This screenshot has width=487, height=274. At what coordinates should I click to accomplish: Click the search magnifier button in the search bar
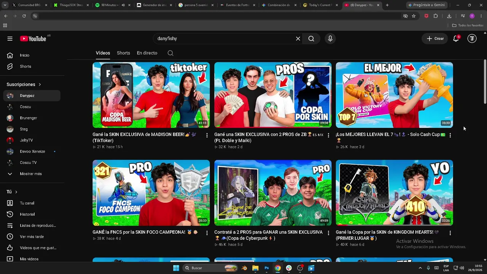coord(311,38)
